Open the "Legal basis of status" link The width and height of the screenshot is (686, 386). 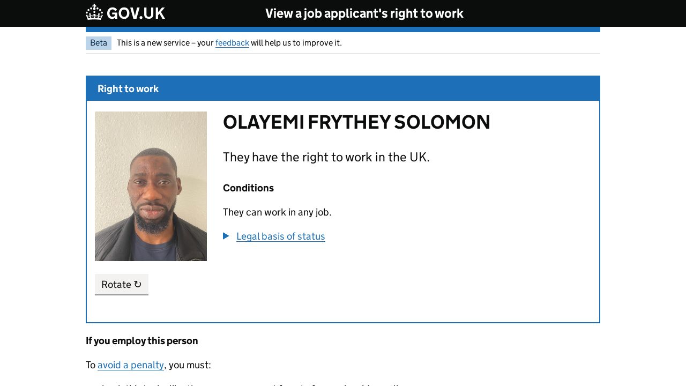tap(280, 236)
